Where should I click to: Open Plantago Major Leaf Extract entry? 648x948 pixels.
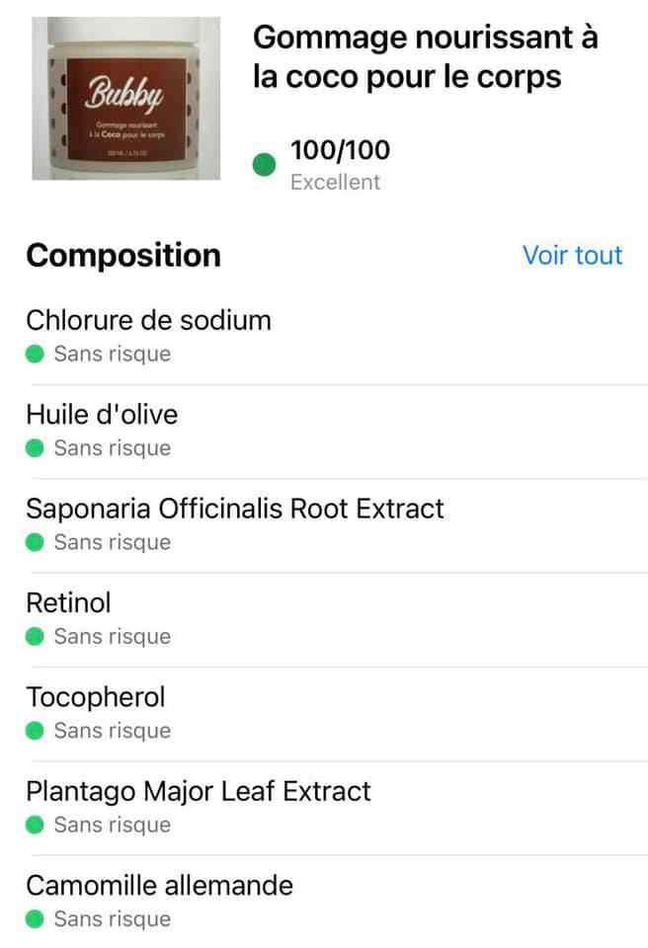pos(199,791)
